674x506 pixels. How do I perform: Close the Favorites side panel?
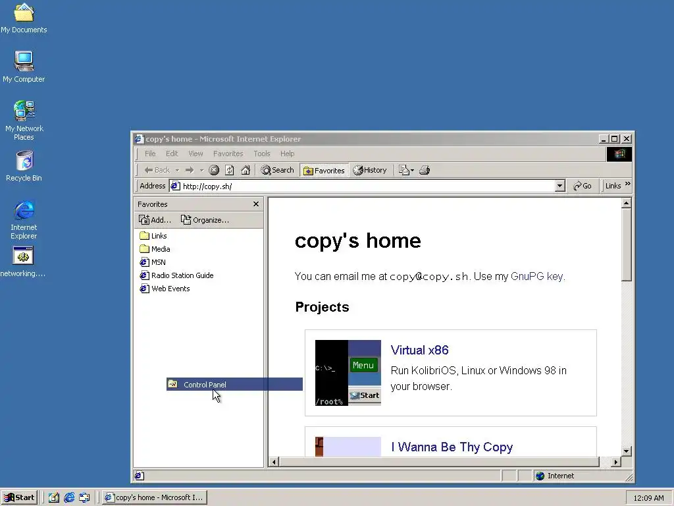pos(256,204)
